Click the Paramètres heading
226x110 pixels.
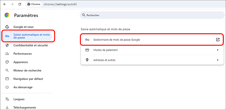click(x=26, y=16)
